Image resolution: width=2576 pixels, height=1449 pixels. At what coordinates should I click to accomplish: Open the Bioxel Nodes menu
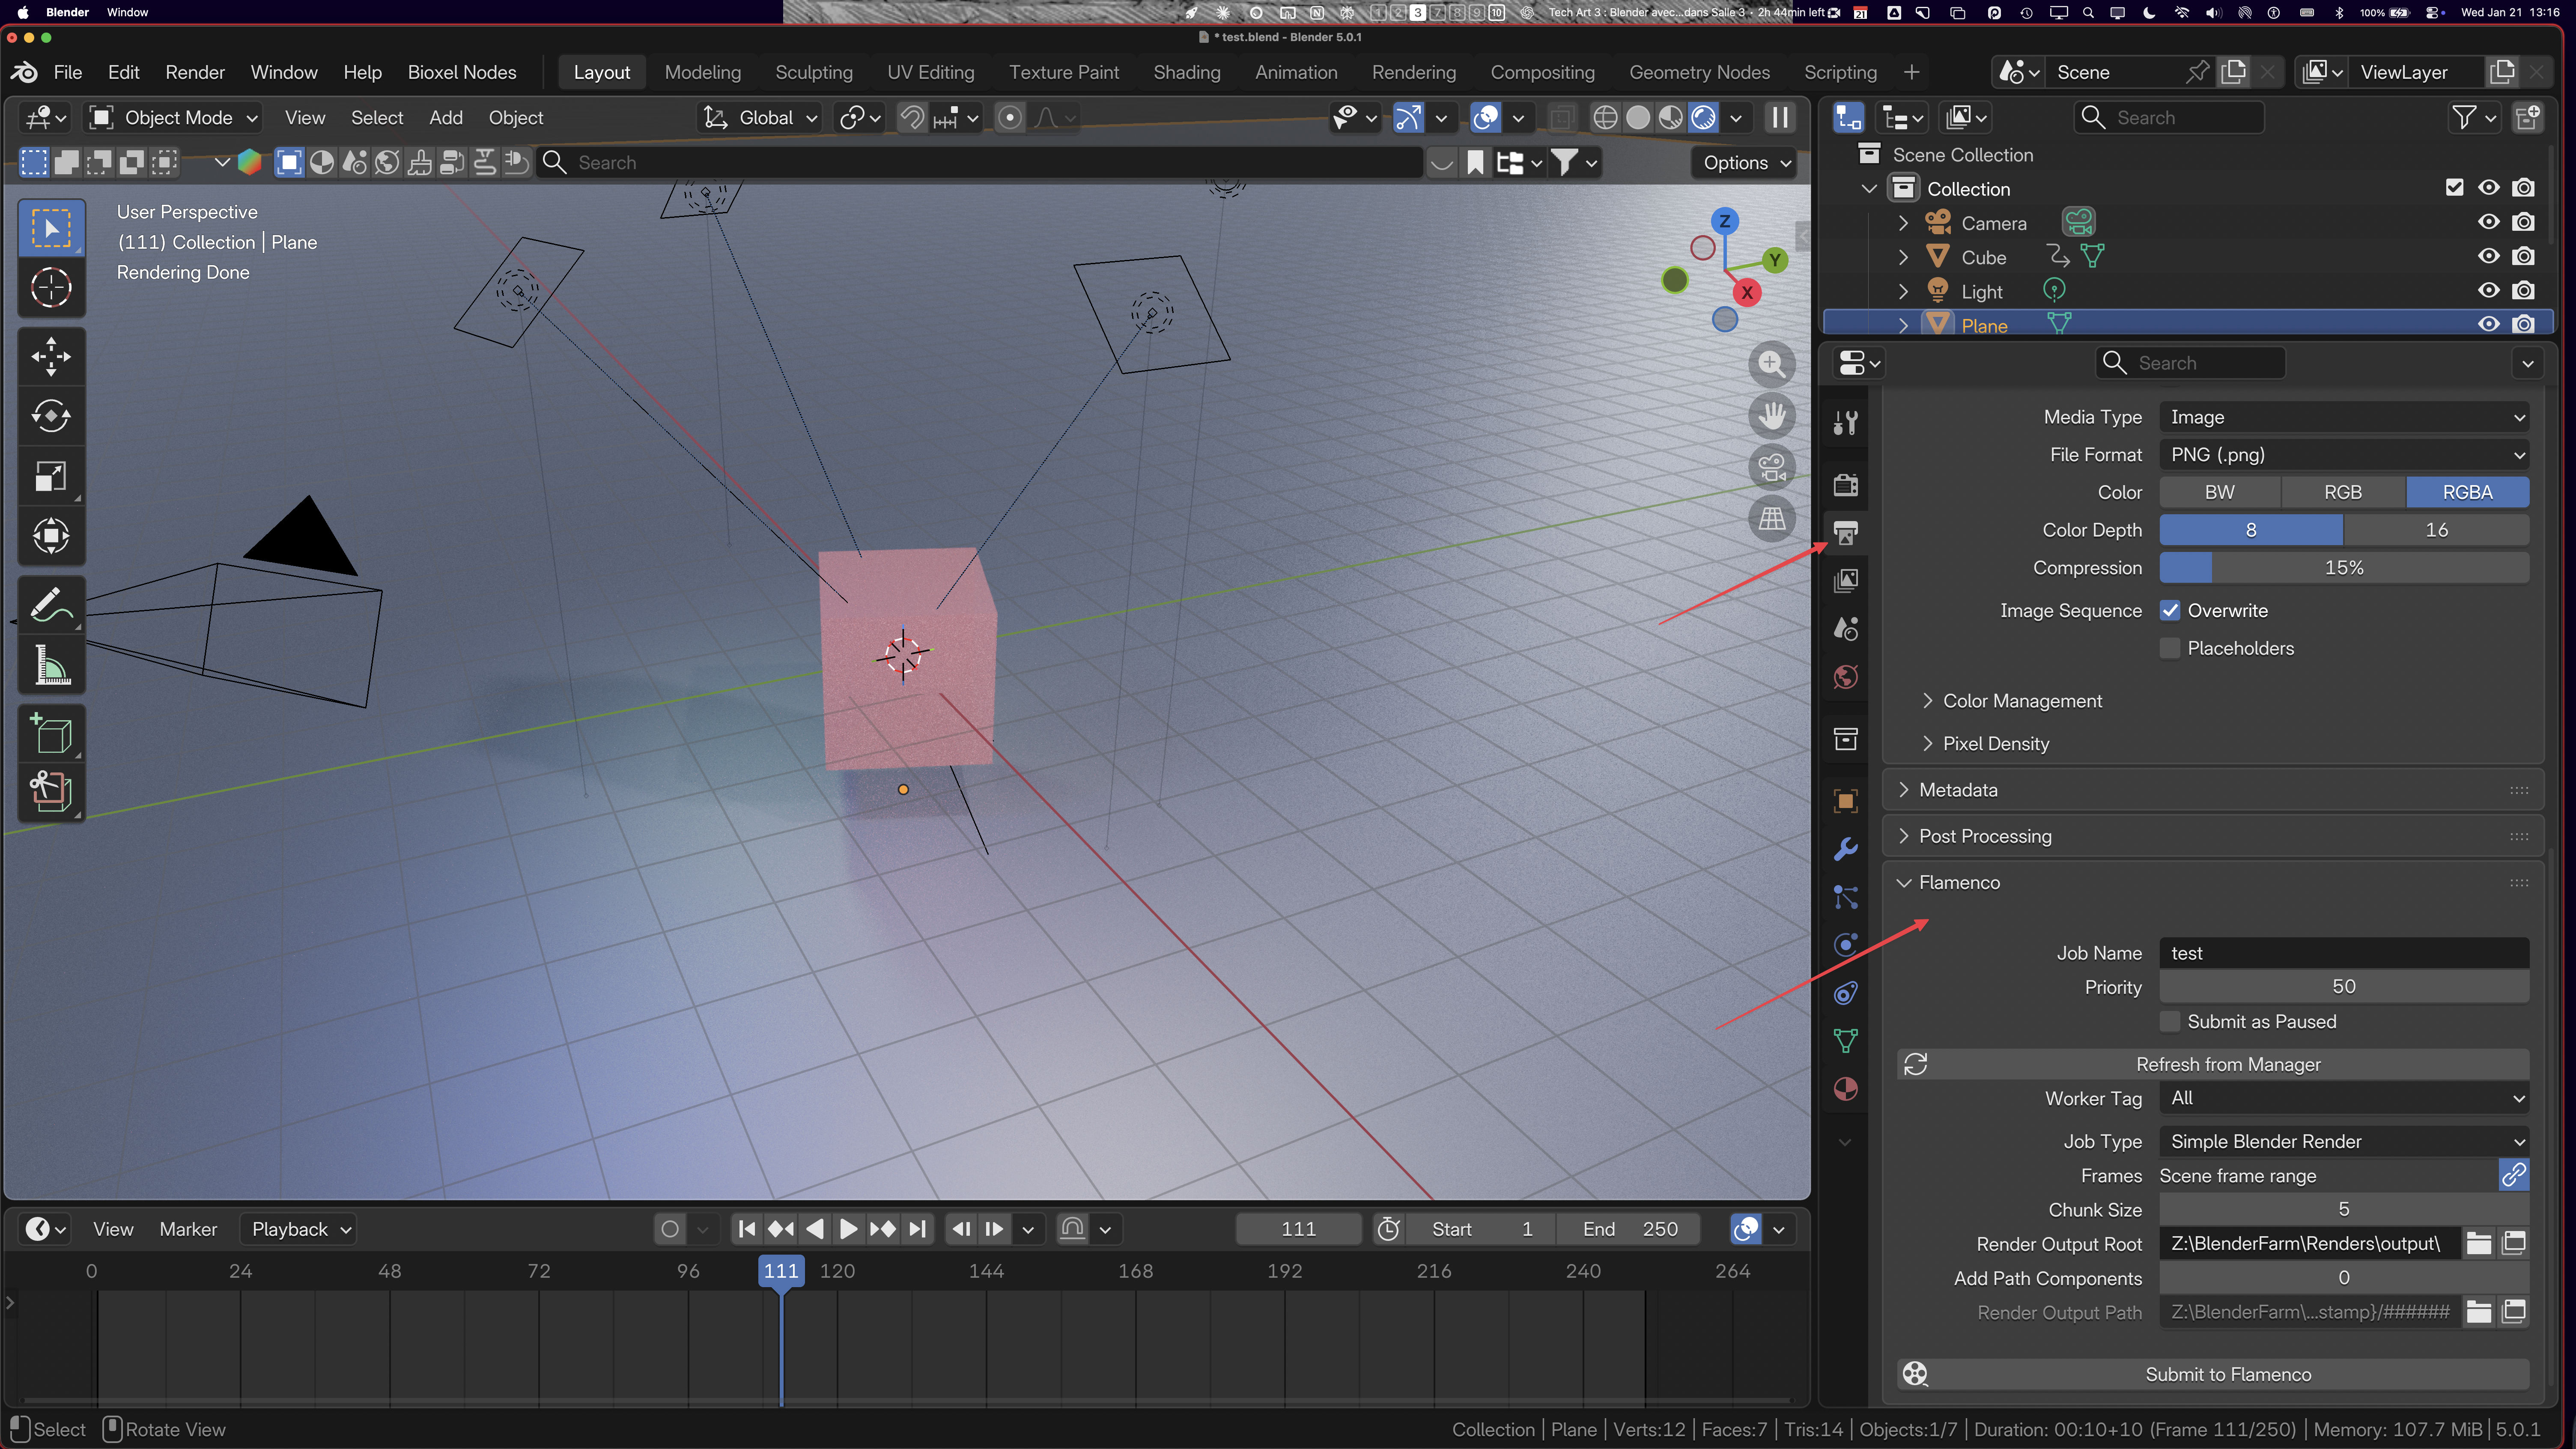pos(462,72)
